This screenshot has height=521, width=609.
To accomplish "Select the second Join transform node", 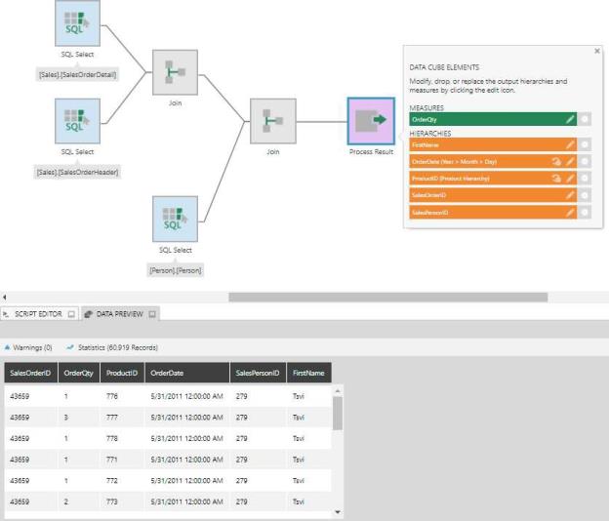I will click(272, 121).
